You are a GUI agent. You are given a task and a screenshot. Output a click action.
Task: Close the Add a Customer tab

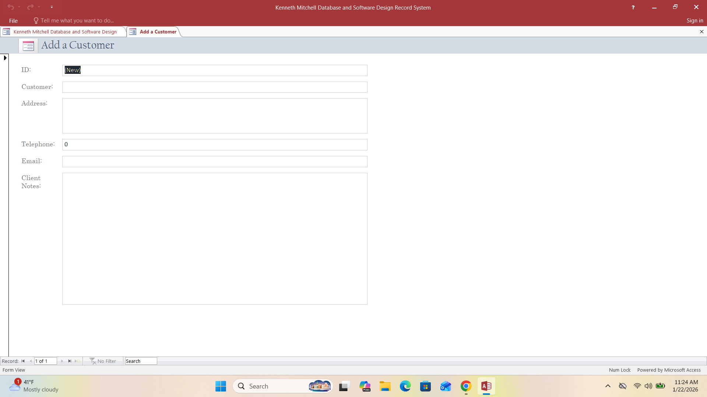click(x=702, y=32)
